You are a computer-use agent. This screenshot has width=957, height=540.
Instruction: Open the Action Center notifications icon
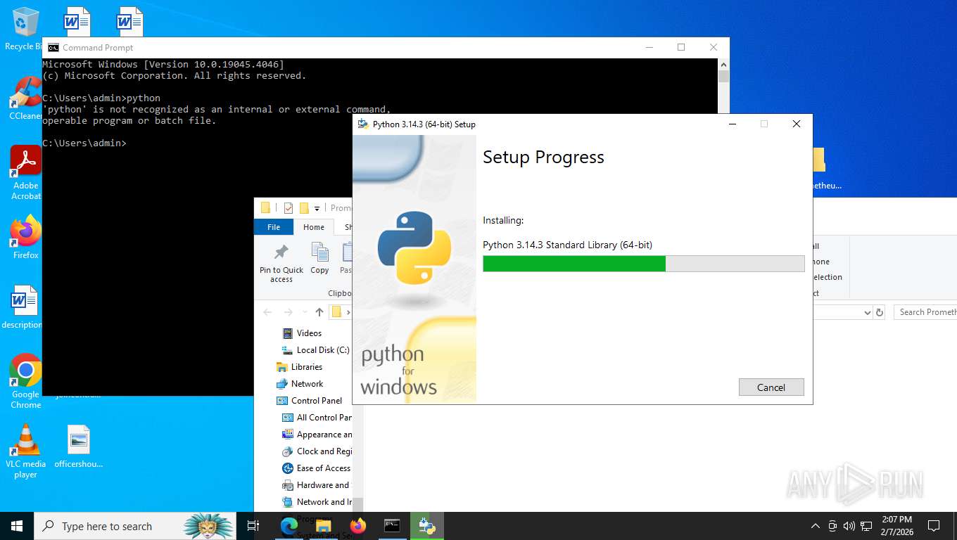(x=934, y=526)
